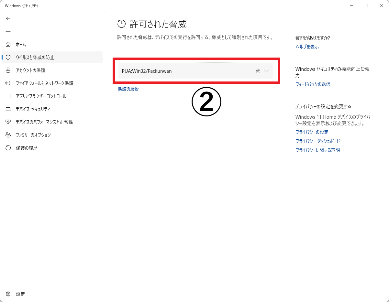The width and height of the screenshot is (389, 302).
Task: Expand the PUA:Win32/Packunwan chevron
Action: click(267, 71)
